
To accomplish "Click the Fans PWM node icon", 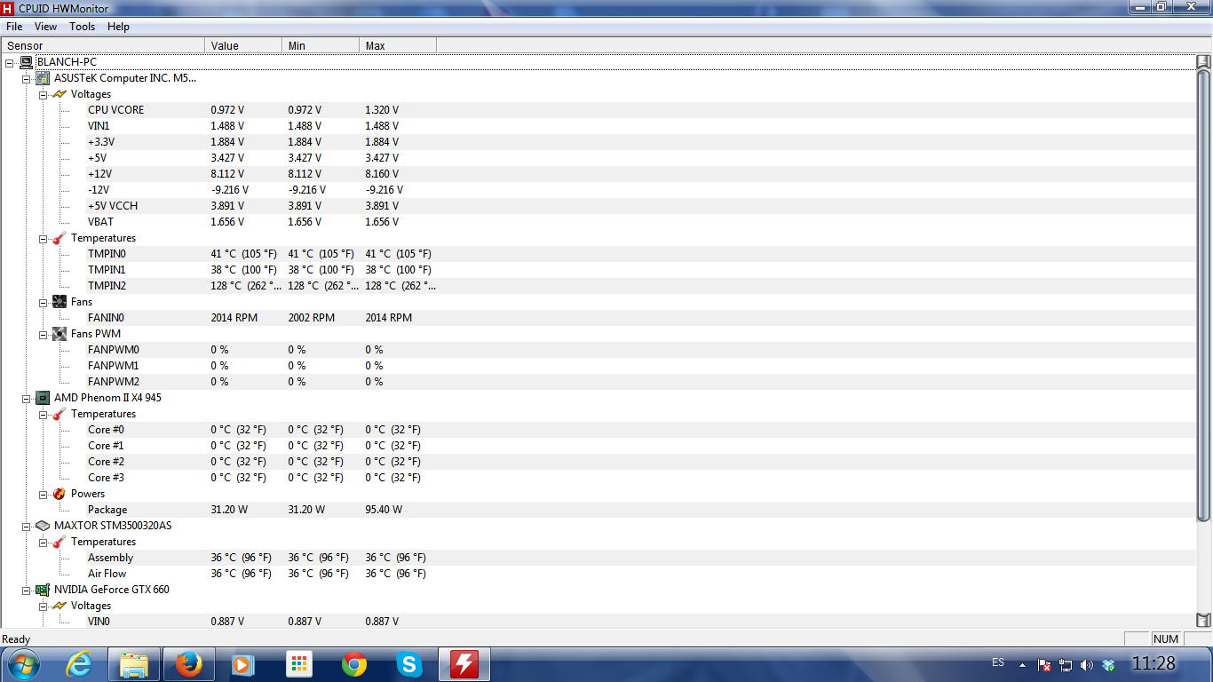I will click(59, 334).
